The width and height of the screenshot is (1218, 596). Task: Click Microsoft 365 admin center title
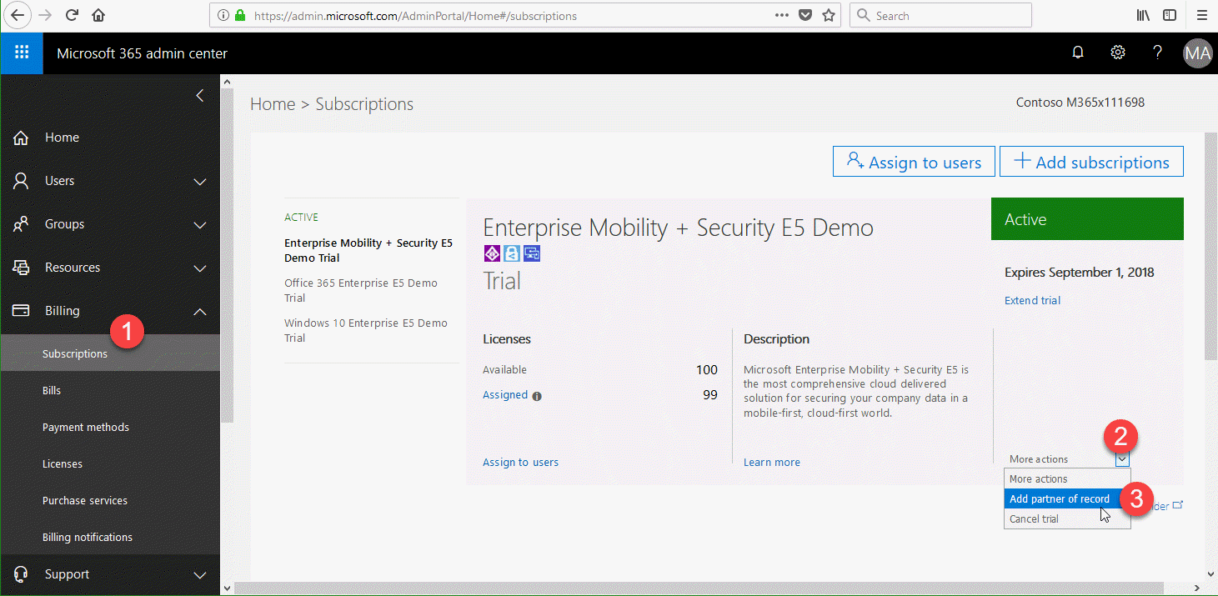142,53
